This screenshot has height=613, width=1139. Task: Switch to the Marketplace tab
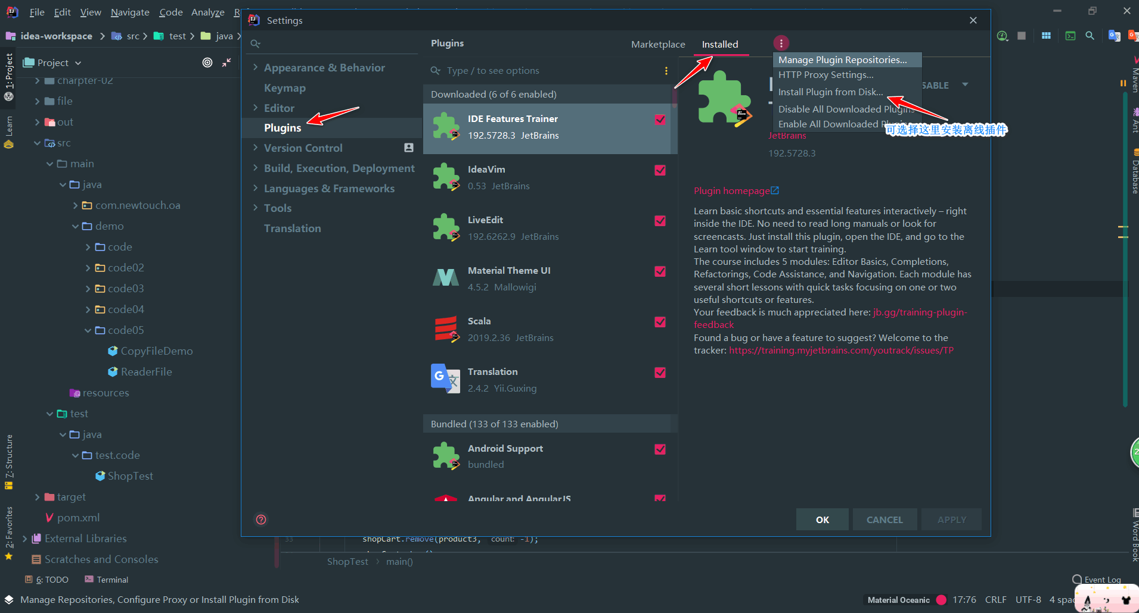[658, 44]
